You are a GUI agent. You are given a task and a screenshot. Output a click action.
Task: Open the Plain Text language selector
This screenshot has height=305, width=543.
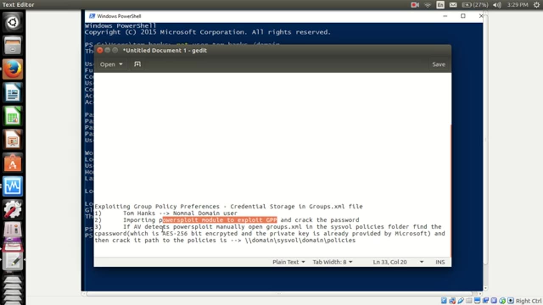coord(288,262)
